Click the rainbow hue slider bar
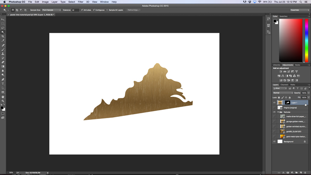311x175 pixels. pyautogui.click(x=307, y=40)
